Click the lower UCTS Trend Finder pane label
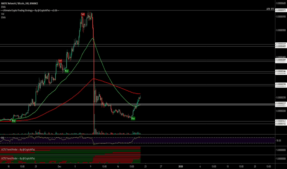Viewport: 287px width, 169px height. (x=18, y=159)
